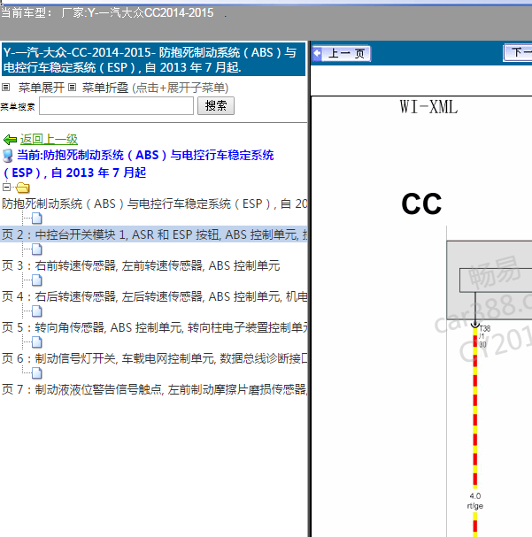
Task: Click the document icon above 页 6
Action: point(37,341)
